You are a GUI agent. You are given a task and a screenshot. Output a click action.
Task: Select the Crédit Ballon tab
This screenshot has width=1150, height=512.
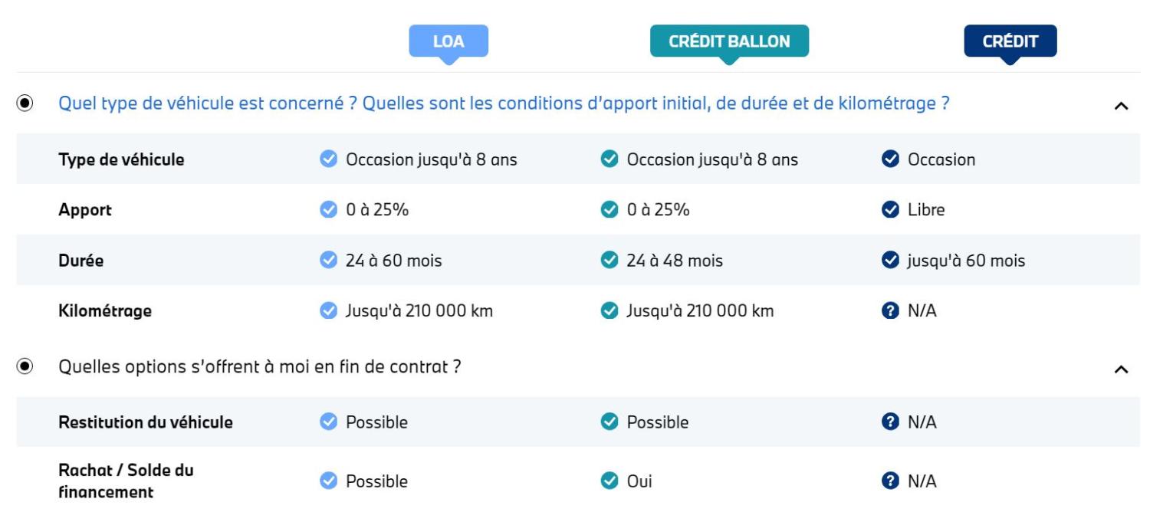pos(729,41)
